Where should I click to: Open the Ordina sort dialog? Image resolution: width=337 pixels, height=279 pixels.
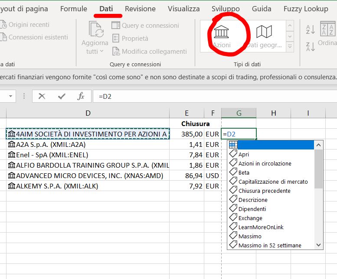327,33
